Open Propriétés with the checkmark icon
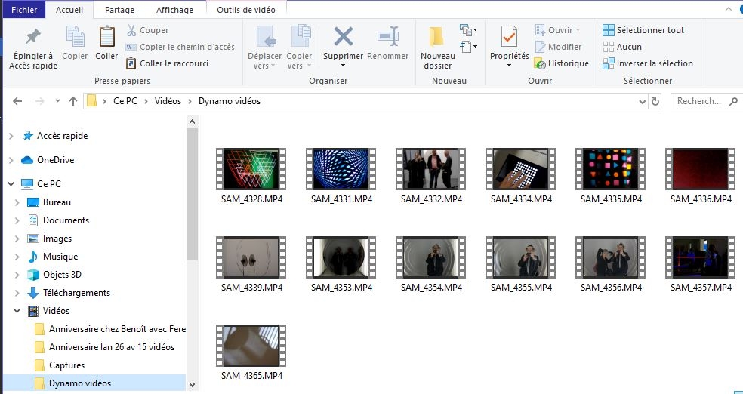743x394 pixels. pyautogui.click(x=509, y=37)
